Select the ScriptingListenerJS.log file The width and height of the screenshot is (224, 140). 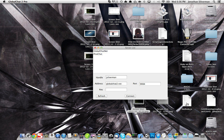pyautogui.click(x=163, y=33)
